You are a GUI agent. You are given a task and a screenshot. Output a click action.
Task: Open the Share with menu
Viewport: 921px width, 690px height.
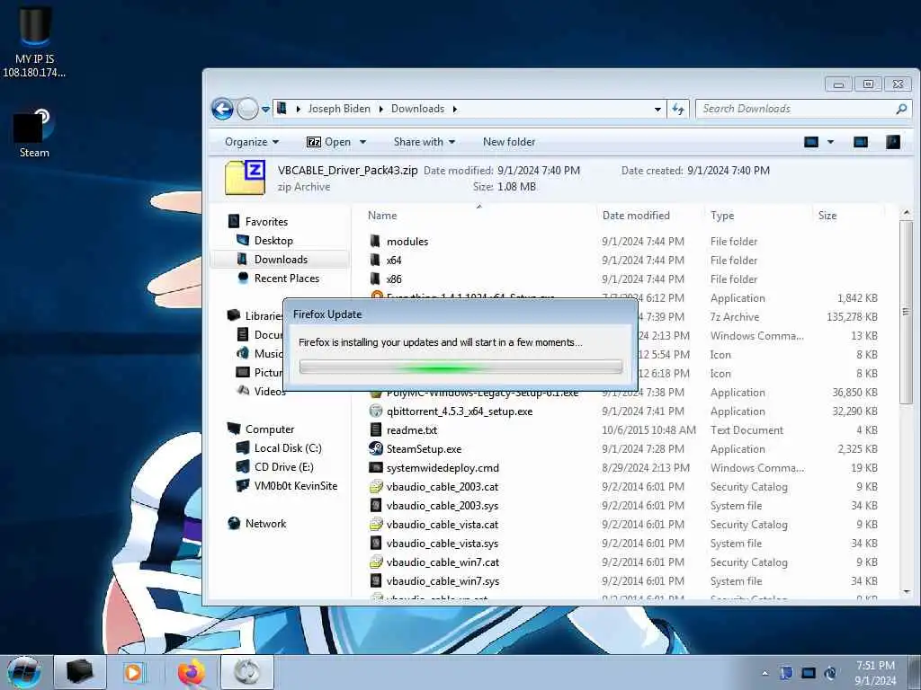[x=425, y=142]
